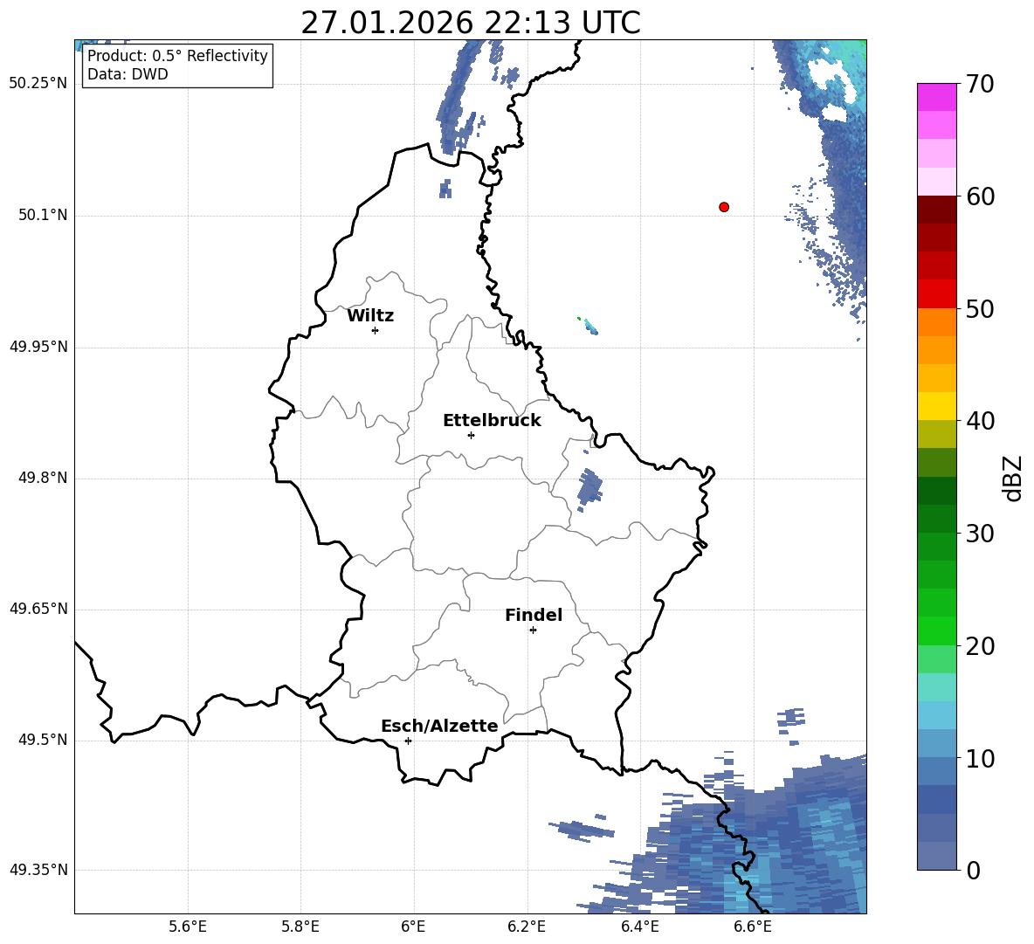The image size is (1034, 944).
Task: Click the Findel station label
Action: [x=534, y=615]
